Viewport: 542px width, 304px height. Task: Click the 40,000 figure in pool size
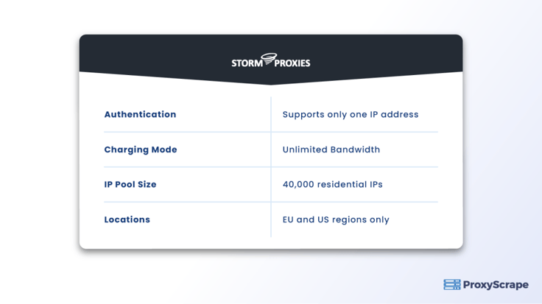coord(298,185)
